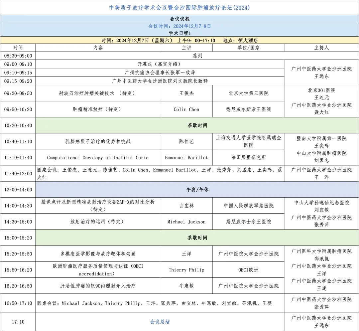Select 放射治疗的运用（待定） topic

[98, 222]
